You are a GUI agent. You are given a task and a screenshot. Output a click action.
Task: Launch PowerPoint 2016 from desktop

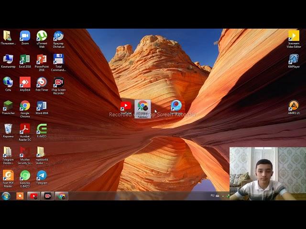42,60
